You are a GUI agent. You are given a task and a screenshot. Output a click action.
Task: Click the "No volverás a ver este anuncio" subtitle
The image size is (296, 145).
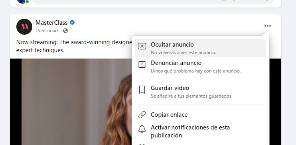click(x=184, y=53)
